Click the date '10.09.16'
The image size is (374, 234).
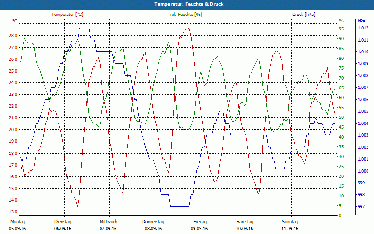click(x=245, y=229)
